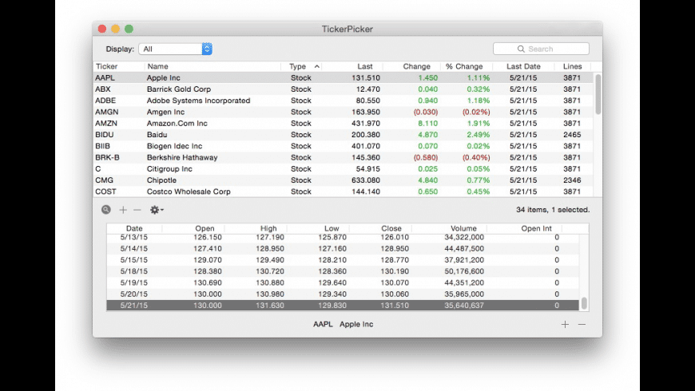Sort by Last Date column header
Image resolution: width=695 pixels, height=391 pixels.
pyautogui.click(x=523, y=66)
